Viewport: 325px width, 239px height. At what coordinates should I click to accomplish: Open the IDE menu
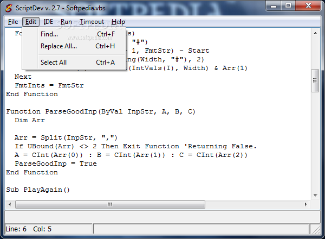click(x=48, y=22)
